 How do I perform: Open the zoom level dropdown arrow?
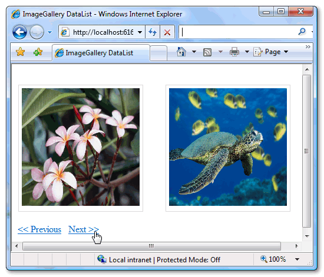click(297, 259)
